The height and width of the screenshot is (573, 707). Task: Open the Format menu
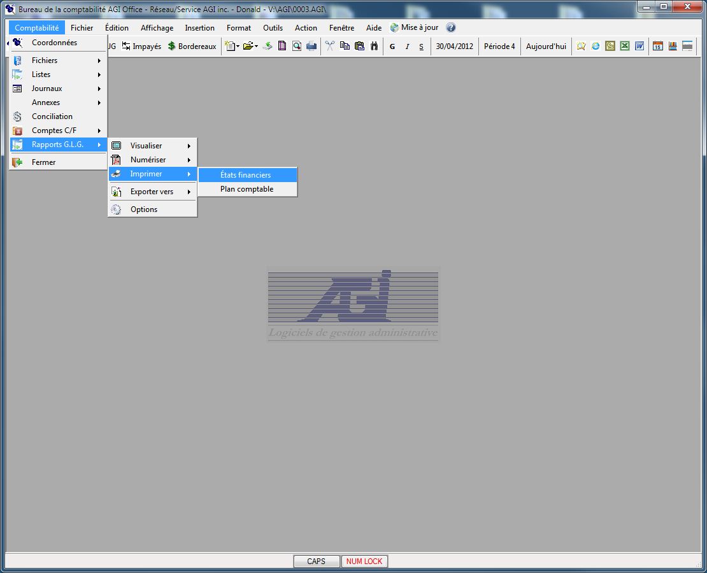coord(238,27)
